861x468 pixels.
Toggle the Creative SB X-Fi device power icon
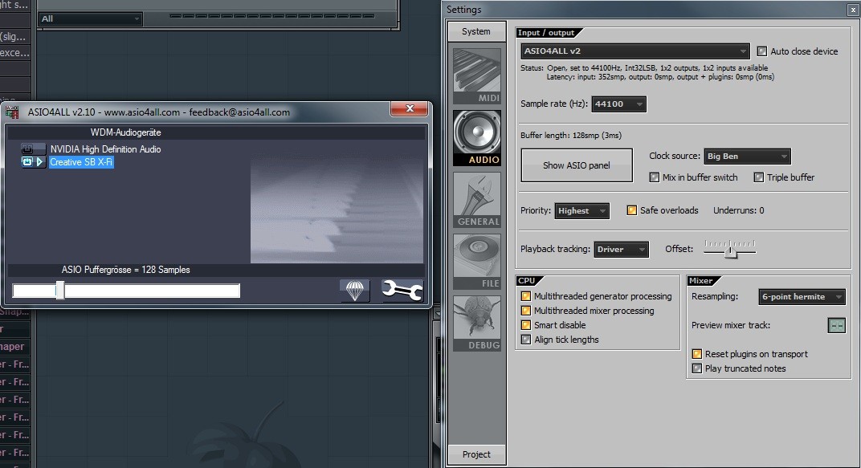[27, 162]
